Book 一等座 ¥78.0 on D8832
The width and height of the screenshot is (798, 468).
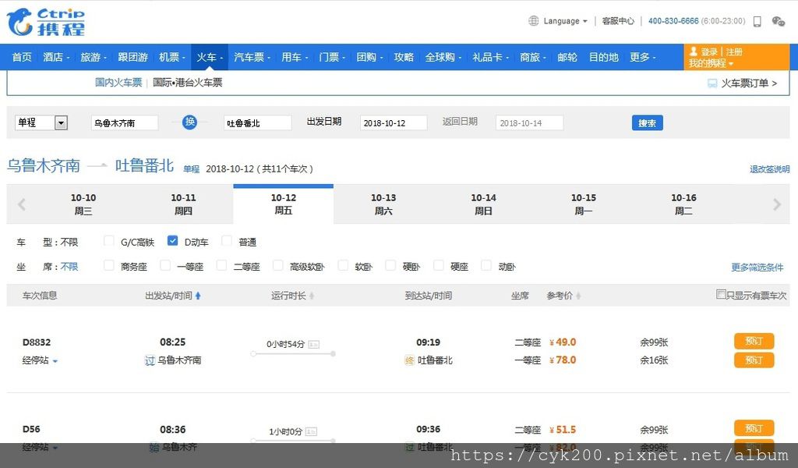754,360
